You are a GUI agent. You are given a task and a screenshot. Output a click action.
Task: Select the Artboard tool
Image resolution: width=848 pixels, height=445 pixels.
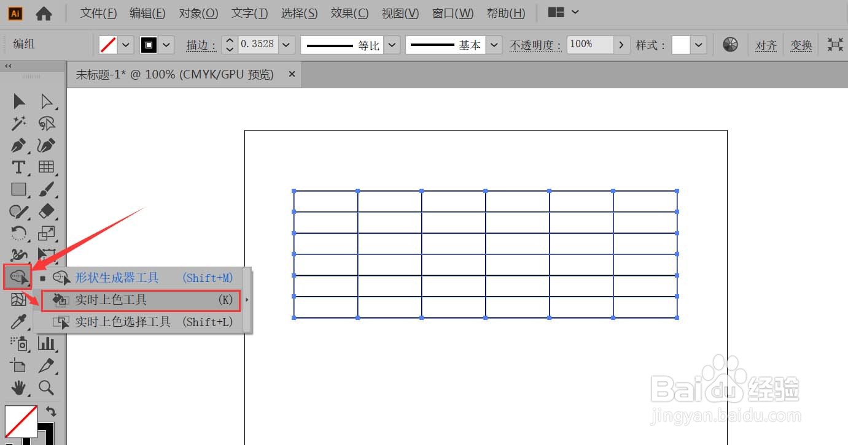(x=19, y=366)
